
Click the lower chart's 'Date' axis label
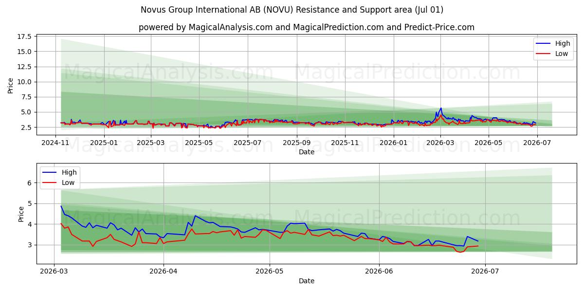pyautogui.click(x=307, y=281)
